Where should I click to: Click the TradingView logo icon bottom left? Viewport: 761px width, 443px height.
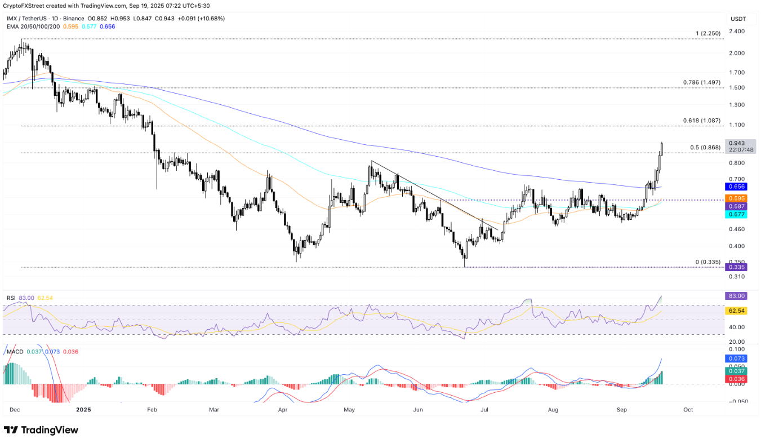(12, 430)
